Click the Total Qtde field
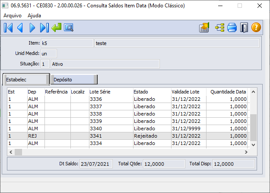Screen dimensions: 270x193 tap(164, 164)
